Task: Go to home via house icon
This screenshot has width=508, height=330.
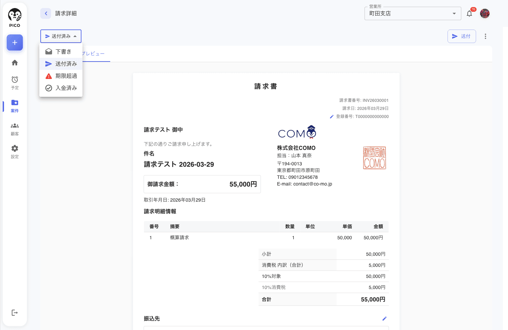Action: click(x=15, y=63)
